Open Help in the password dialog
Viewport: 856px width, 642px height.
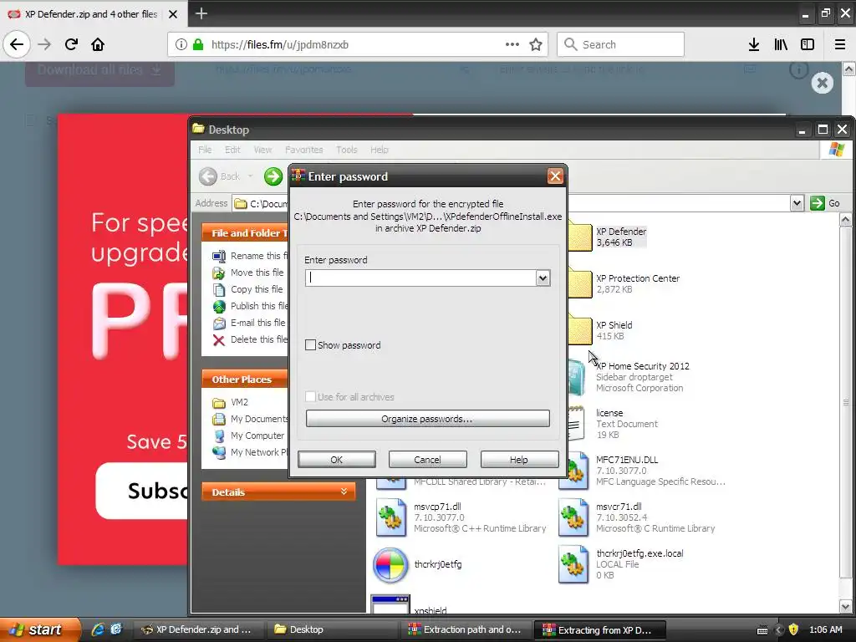pyautogui.click(x=519, y=460)
